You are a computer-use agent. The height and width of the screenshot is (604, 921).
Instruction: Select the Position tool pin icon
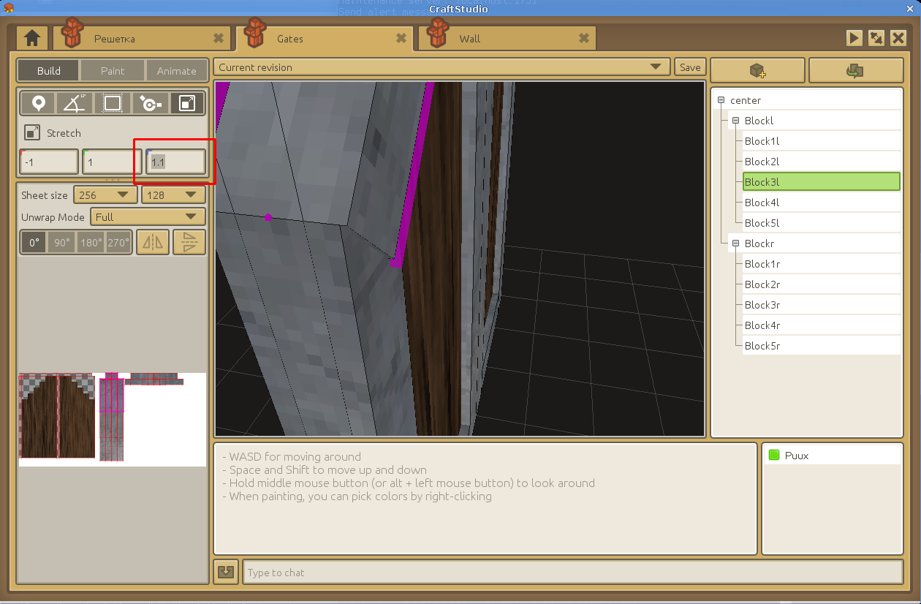coord(38,104)
